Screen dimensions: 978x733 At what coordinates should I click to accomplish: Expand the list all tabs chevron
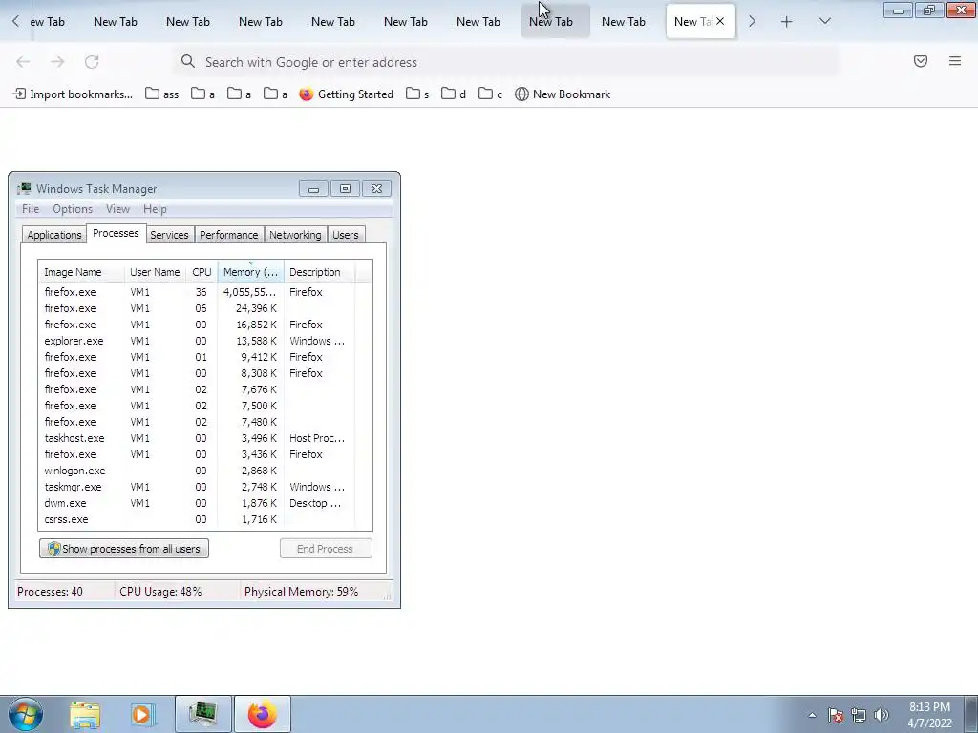pyautogui.click(x=824, y=22)
